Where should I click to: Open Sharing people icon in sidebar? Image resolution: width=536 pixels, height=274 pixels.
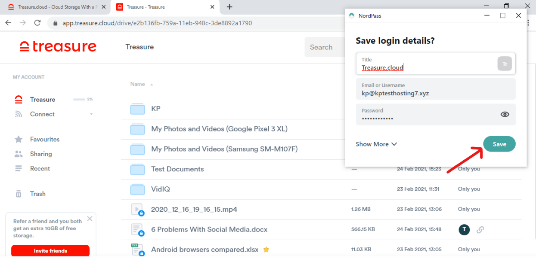tap(19, 154)
